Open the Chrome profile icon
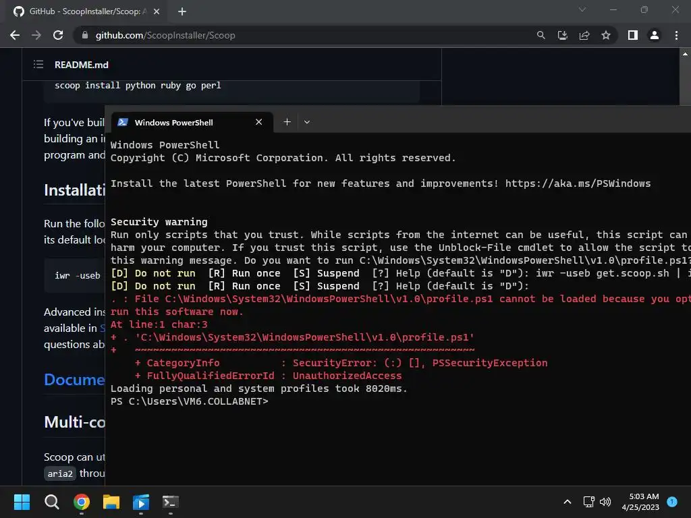 point(655,35)
